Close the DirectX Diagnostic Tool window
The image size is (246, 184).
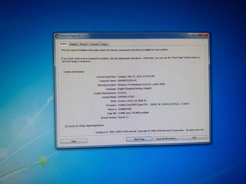[x=203, y=35]
